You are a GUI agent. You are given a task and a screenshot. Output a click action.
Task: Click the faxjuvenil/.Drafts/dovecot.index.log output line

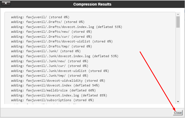[x=67, y=27]
